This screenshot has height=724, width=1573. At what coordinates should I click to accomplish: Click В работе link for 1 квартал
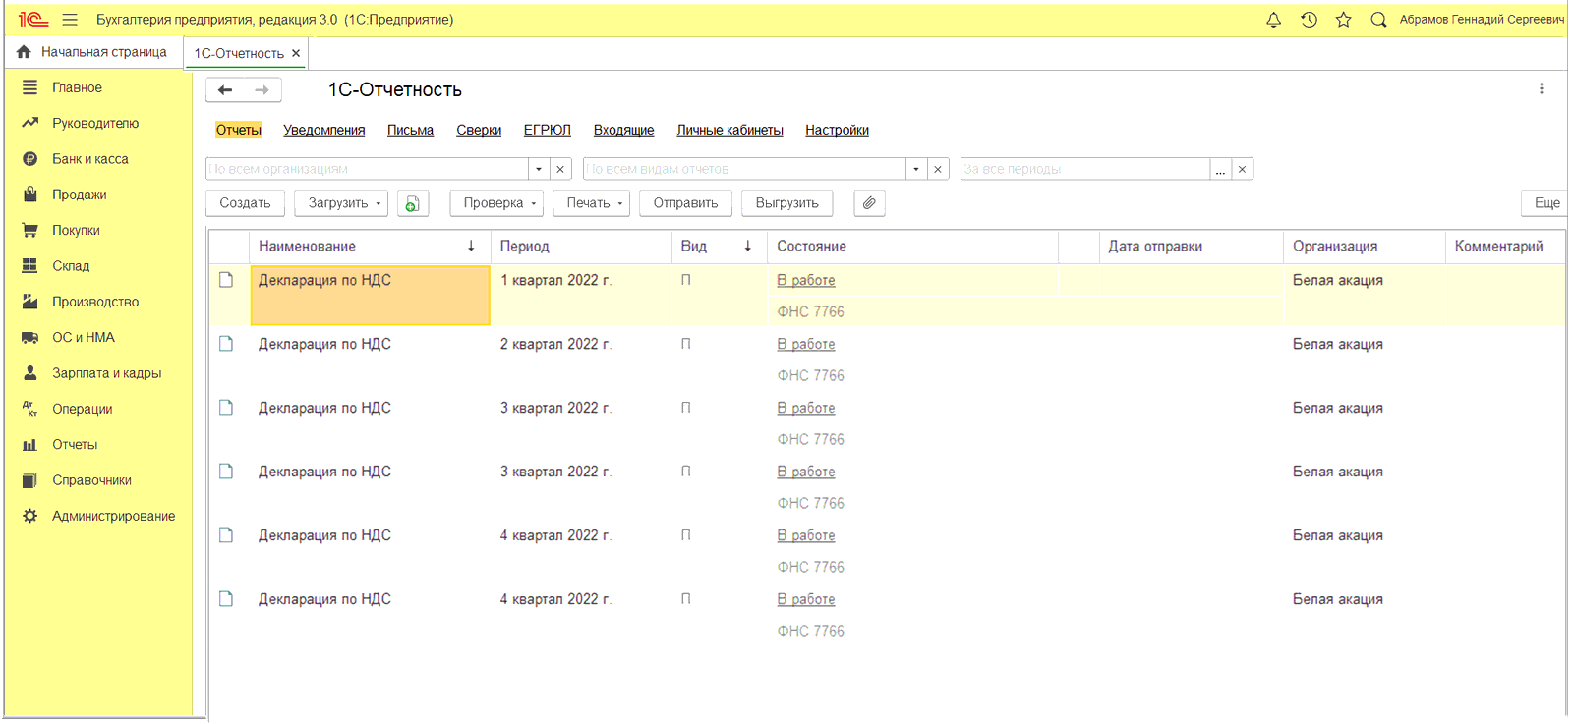click(x=806, y=280)
